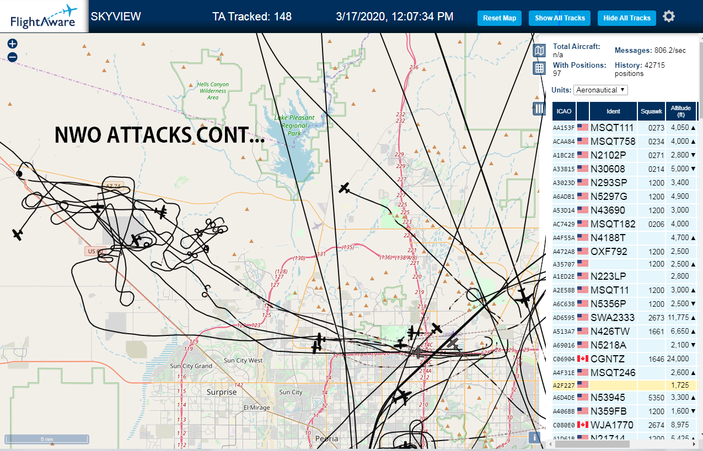Screen dimensions: 703x451
Task: Click the altitude value 24,000
Action: (678, 359)
